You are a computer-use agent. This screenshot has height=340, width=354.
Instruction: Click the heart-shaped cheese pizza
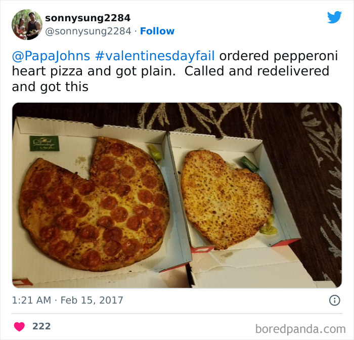point(227,199)
